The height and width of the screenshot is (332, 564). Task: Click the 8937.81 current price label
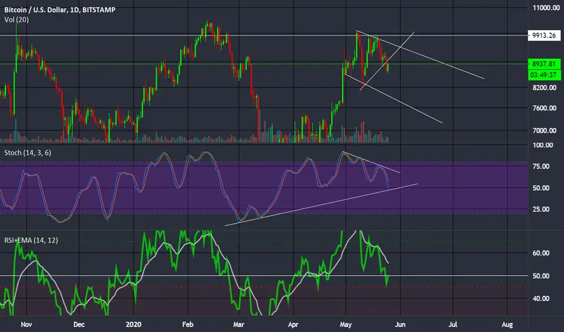click(544, 64)
